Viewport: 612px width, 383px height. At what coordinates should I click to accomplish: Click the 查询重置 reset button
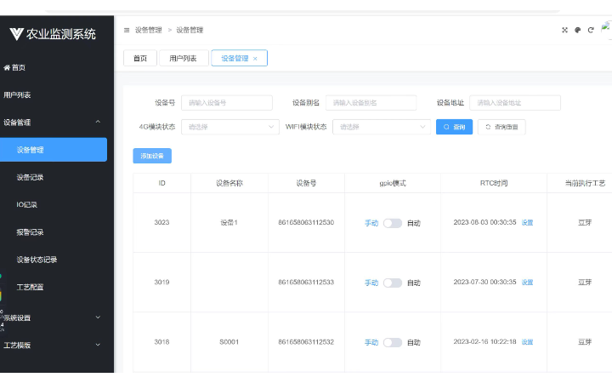(x=501, y=127)
